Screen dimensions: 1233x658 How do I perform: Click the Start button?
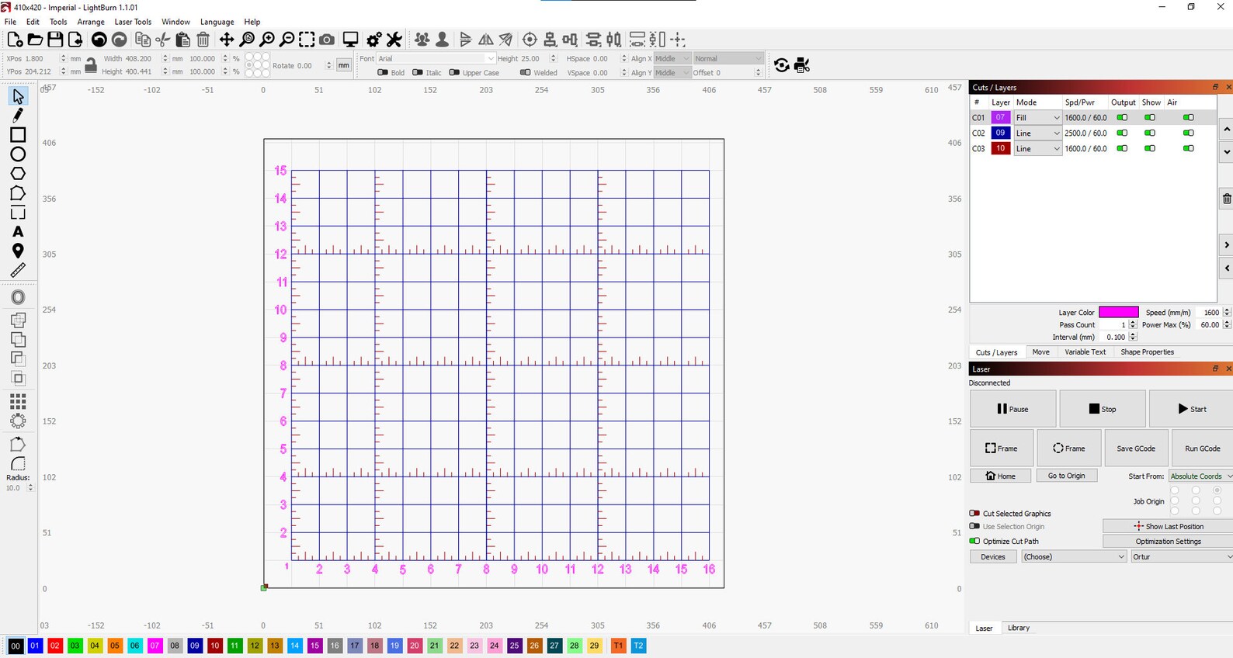coord(1192,409)
